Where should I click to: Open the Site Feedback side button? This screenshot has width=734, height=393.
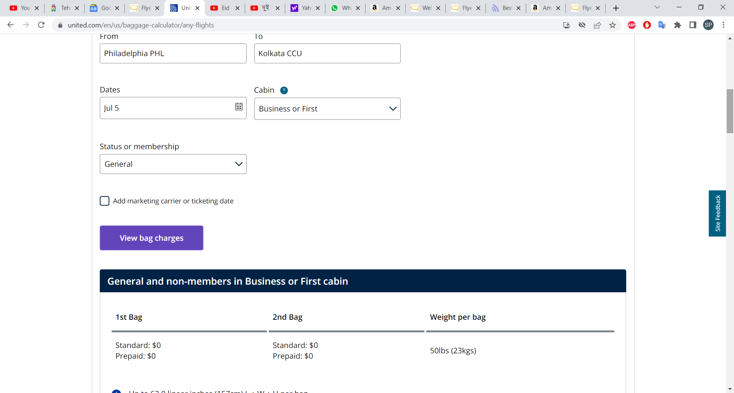click(x=717, y=213)
